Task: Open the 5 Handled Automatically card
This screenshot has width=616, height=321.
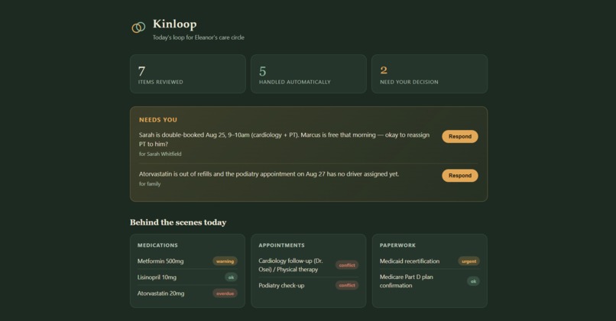Action: coord(309,74)
